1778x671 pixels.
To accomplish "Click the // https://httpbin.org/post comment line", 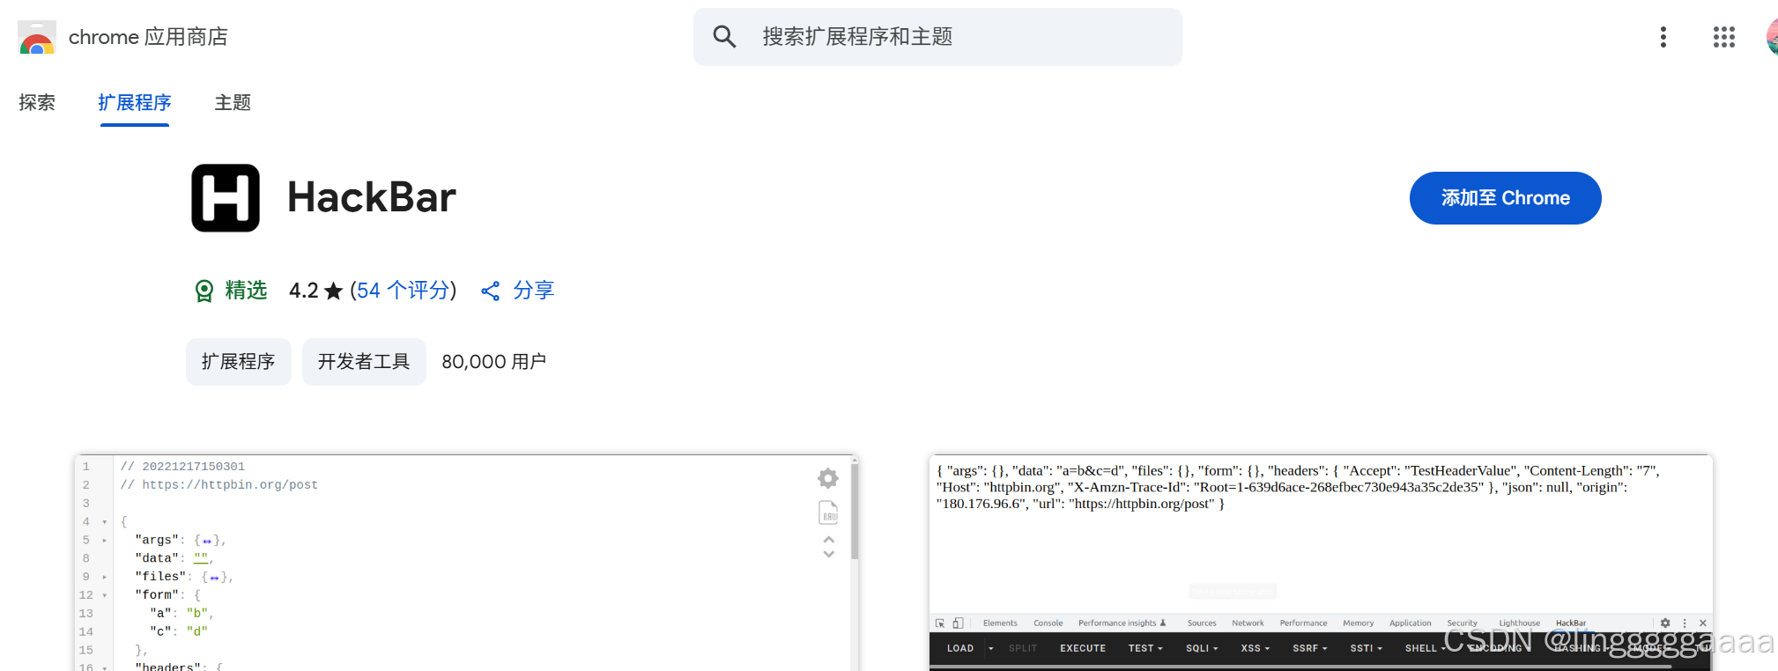I will (x=219, y=485).
